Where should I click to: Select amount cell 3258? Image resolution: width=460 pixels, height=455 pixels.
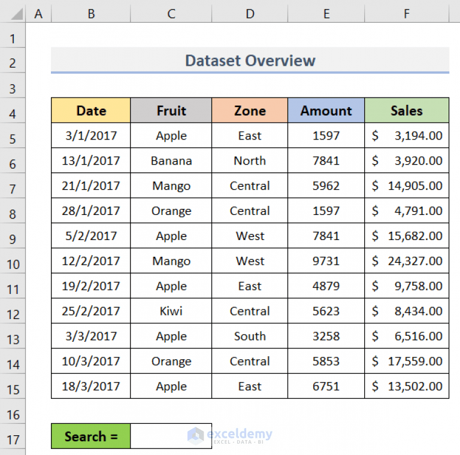point(326,336)
